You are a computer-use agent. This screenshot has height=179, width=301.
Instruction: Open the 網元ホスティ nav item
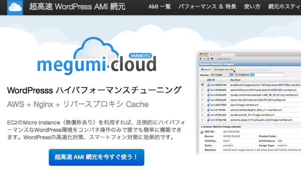[x=284, y=7]
